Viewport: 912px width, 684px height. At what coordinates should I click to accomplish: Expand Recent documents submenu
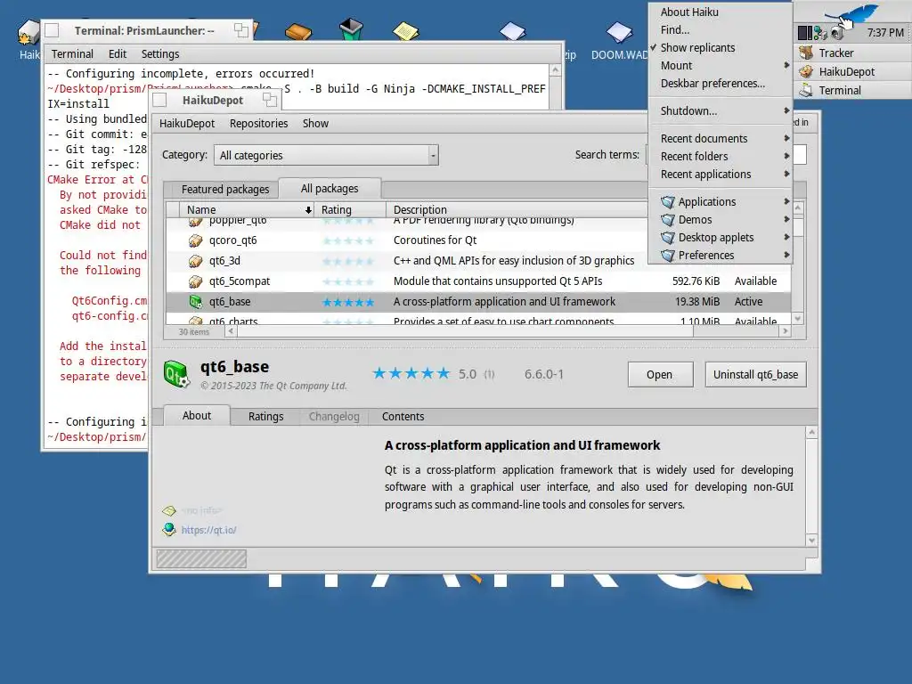[x=720, y=138]
